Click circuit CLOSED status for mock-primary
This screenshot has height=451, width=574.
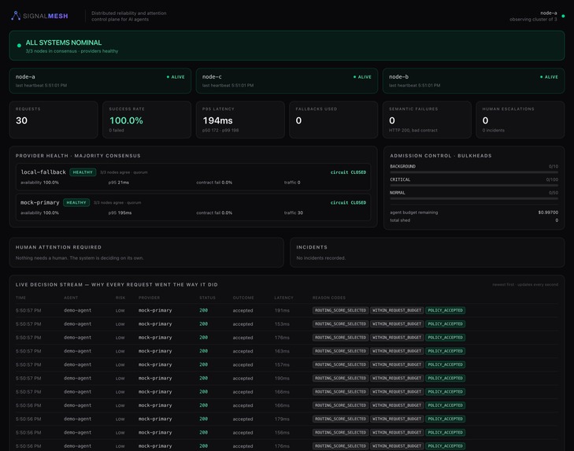point(348,202)
